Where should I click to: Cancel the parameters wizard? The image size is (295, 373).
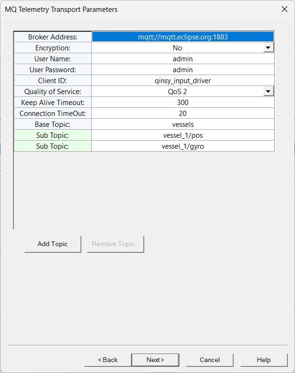click(x=210, y=360)
